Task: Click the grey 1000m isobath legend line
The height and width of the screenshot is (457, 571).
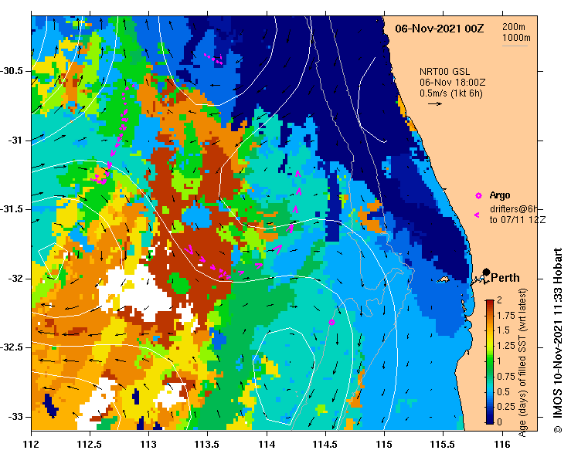Action: 515,46
